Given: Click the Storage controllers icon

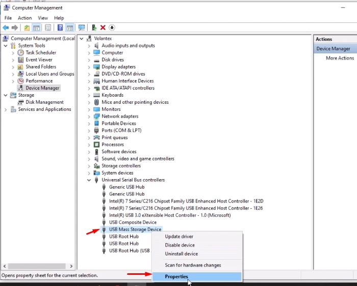Looking at the screenshot, I should (x=96, y=166).
